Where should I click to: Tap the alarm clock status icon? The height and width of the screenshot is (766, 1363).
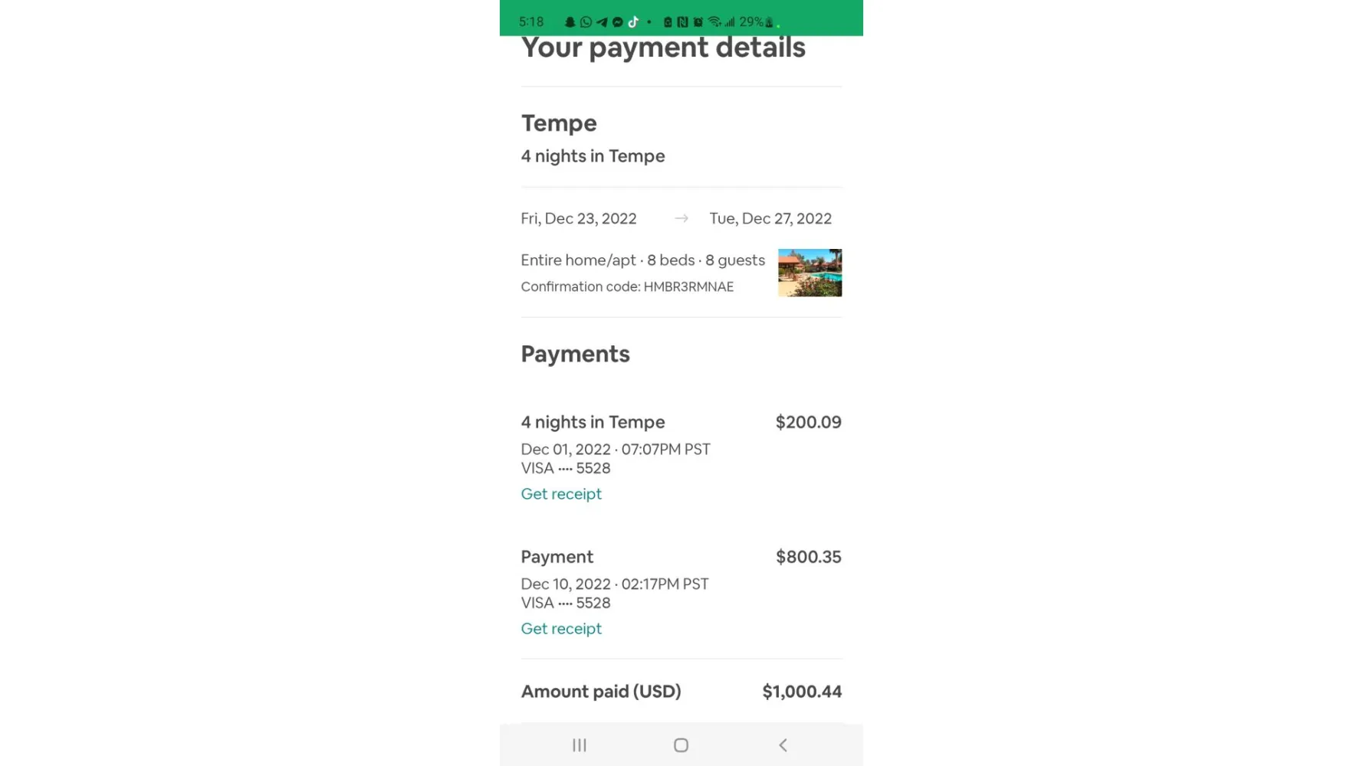[x=698, y=22]
